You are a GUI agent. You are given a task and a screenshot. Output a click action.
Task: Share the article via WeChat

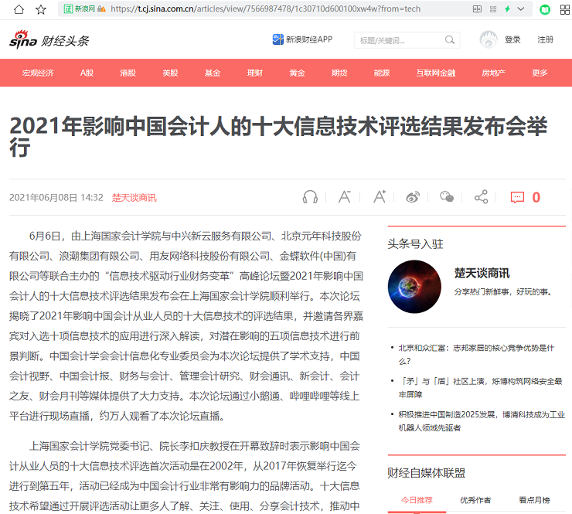(447, 197)
